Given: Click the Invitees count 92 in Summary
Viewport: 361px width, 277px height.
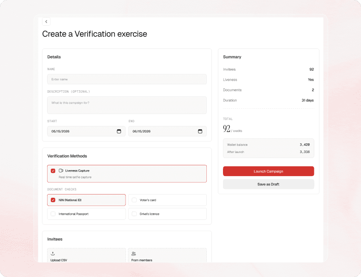Looking at the screenshot, I should [x=312, y=69].
